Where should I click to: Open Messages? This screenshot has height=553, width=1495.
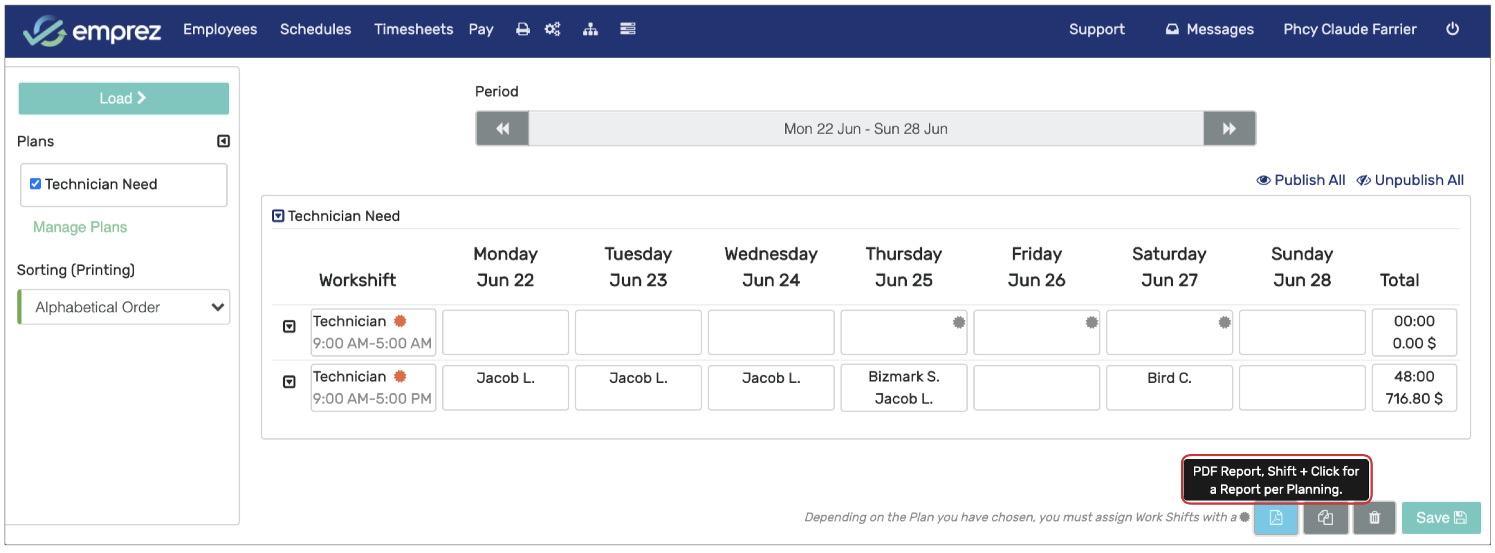(x=1210, y=29)
